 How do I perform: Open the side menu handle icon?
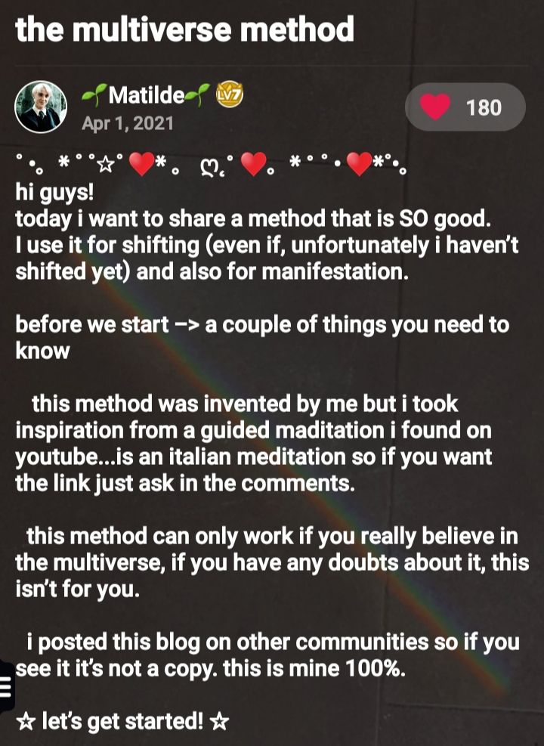pyautogui.click(x=6, y=686)
